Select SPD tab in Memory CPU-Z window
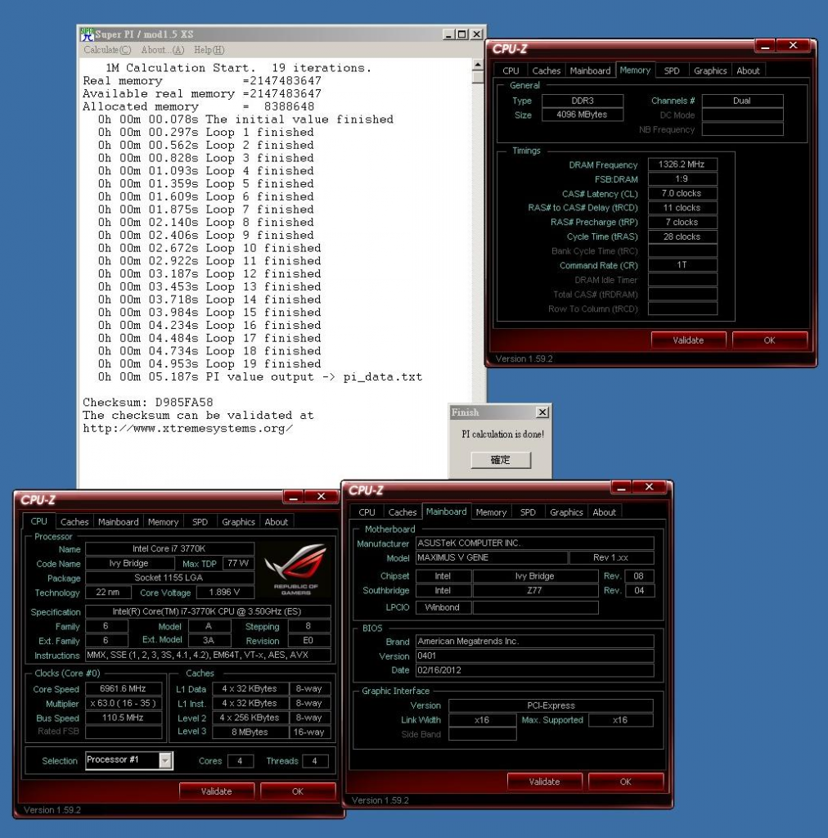 (x=672, y=70)
